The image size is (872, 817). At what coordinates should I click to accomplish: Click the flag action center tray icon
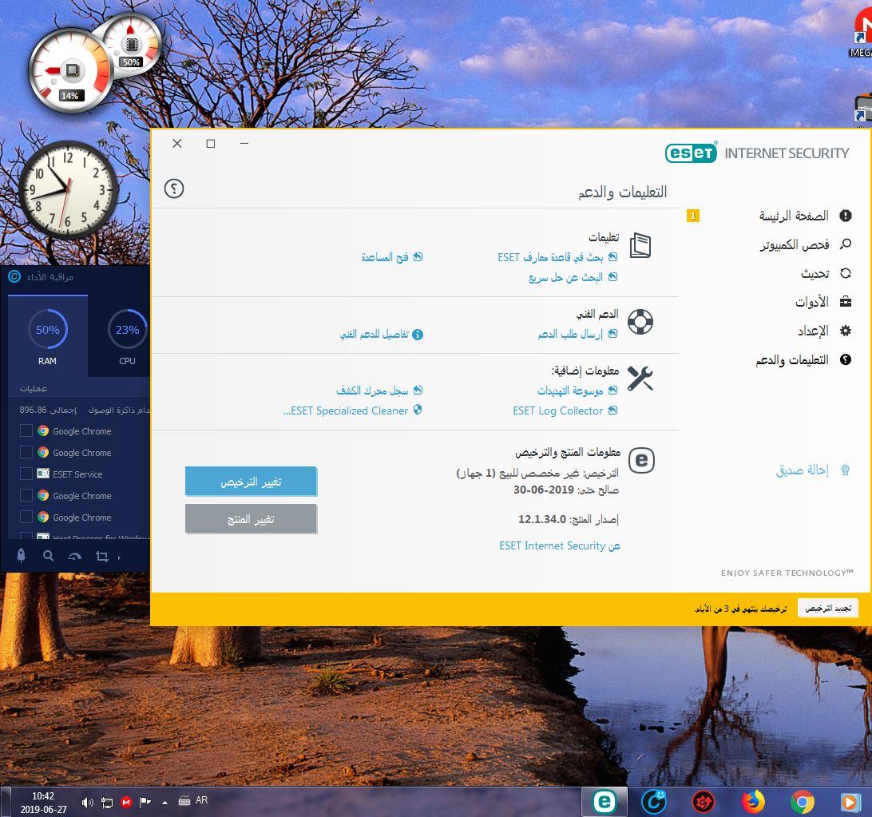(145, 802)
